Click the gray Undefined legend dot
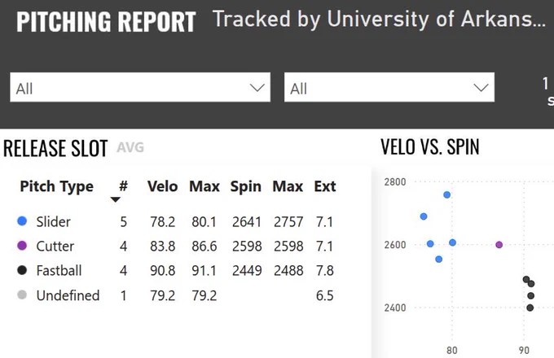Screen dimensions: 554x358 22,295
